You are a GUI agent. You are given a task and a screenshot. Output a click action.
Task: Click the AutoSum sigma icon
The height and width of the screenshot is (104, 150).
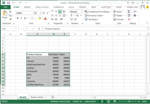129,12
